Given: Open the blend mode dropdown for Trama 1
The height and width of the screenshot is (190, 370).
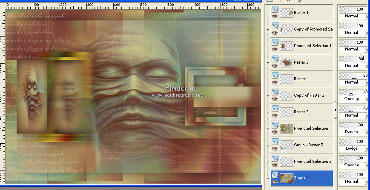Looking at the screenshot, I should [353, 182].
